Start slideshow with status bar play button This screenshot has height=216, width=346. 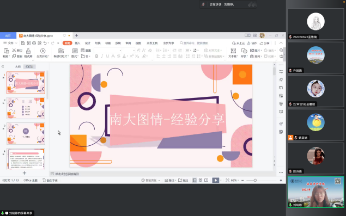216,180
